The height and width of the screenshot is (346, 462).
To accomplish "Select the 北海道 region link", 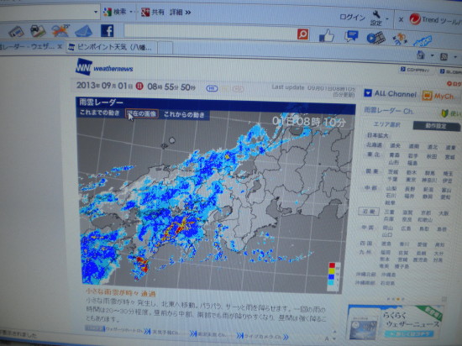I will tap(374, 145).
